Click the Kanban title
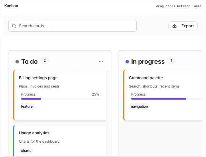206x157 pixels. click(x=11, y=6)
